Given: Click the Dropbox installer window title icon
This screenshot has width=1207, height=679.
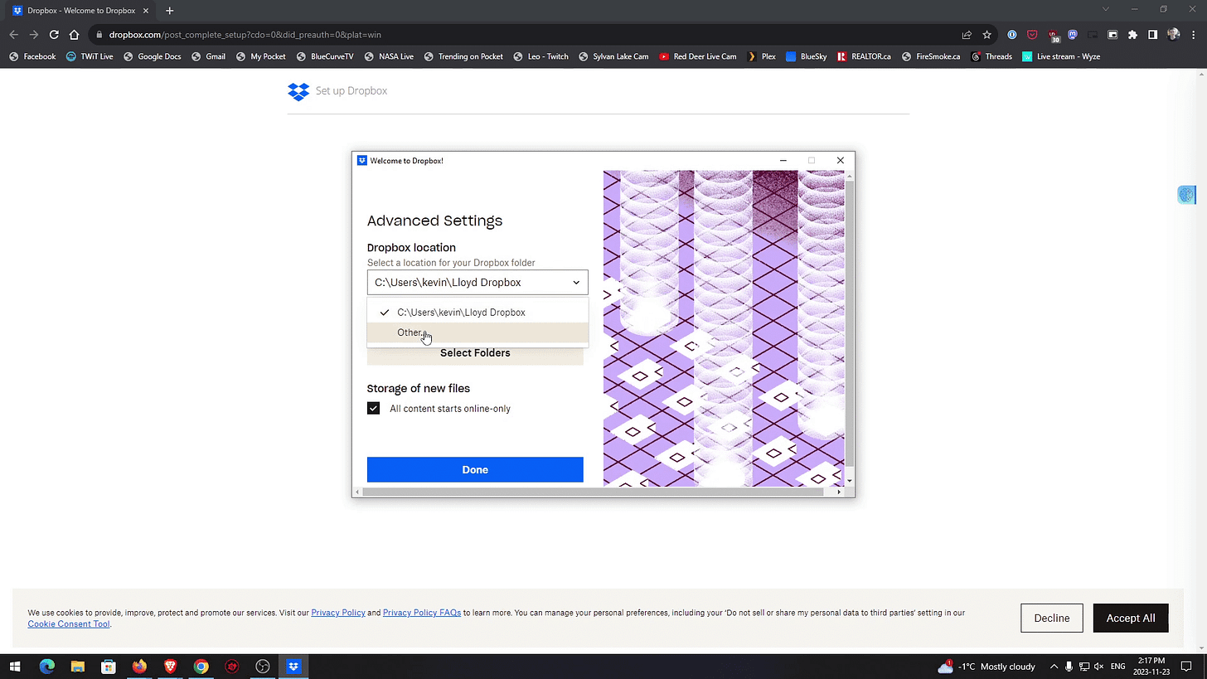Looking at the screenshot, I should (x=361, y=160).
